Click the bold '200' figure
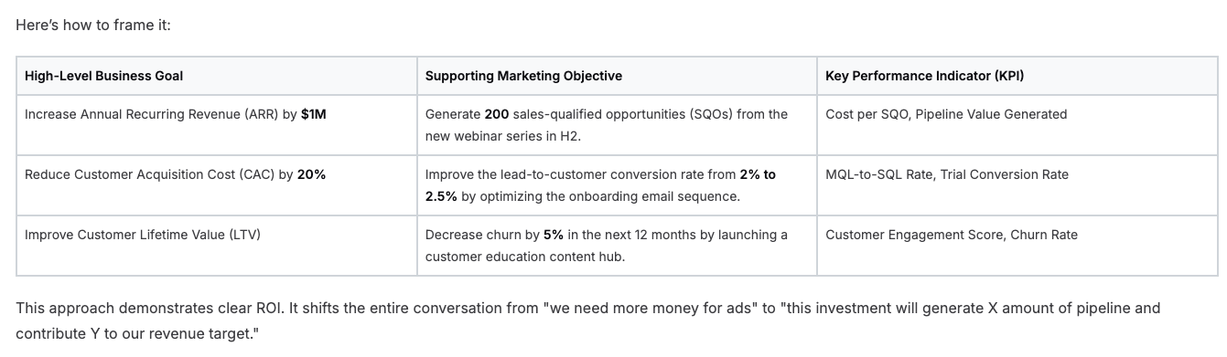The width and height of the screenshot is (1227, 357). (x=496, y=114)
